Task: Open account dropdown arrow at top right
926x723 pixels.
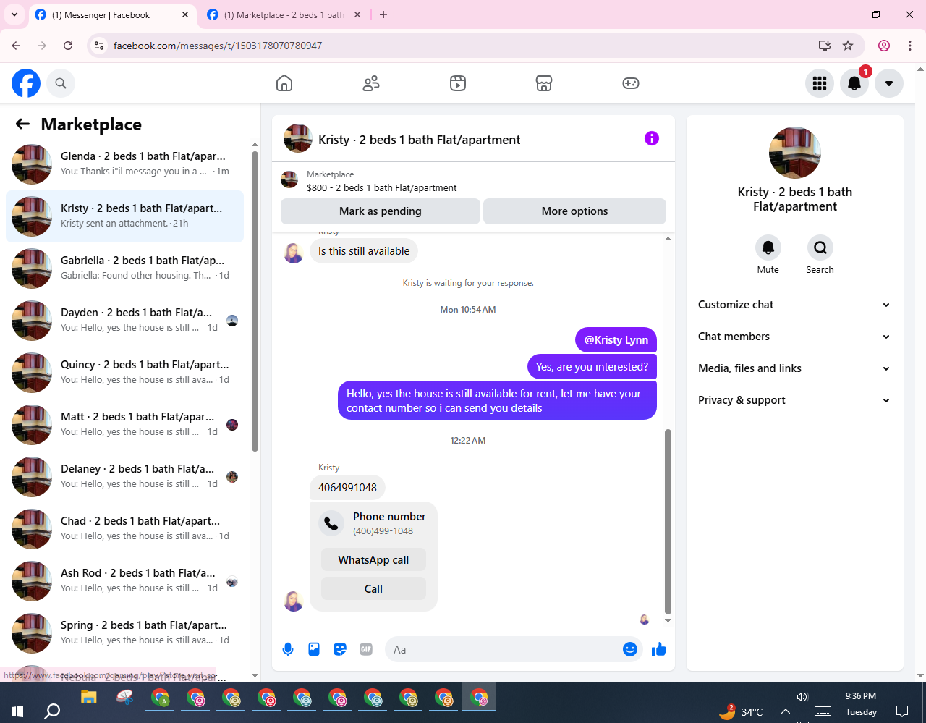Action: coord(889,83)
